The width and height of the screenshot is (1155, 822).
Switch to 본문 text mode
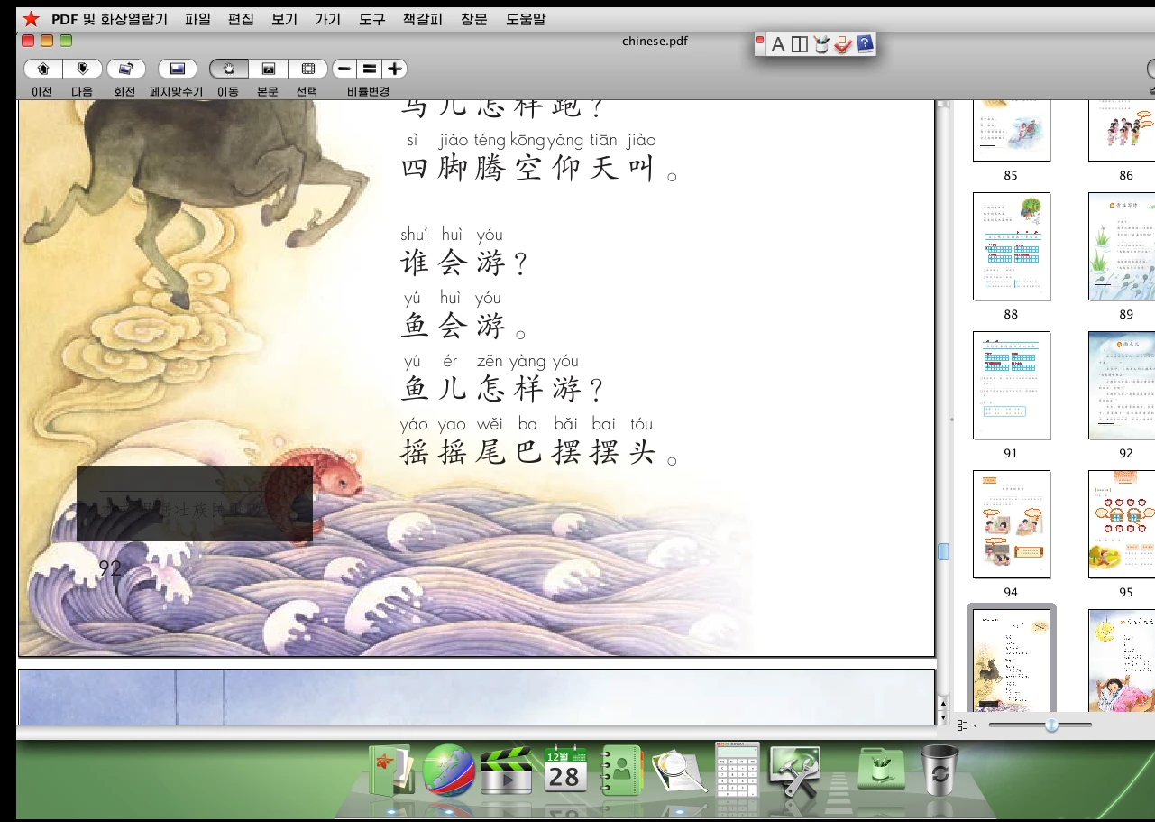[268, 69]
